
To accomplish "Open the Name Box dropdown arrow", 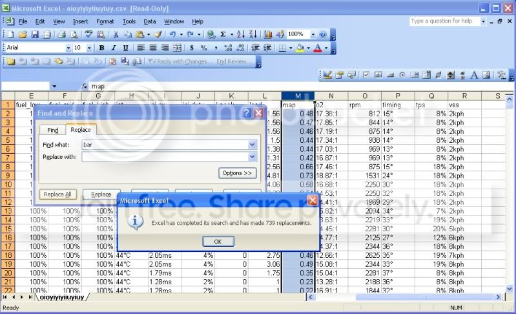I will point(54,86).
